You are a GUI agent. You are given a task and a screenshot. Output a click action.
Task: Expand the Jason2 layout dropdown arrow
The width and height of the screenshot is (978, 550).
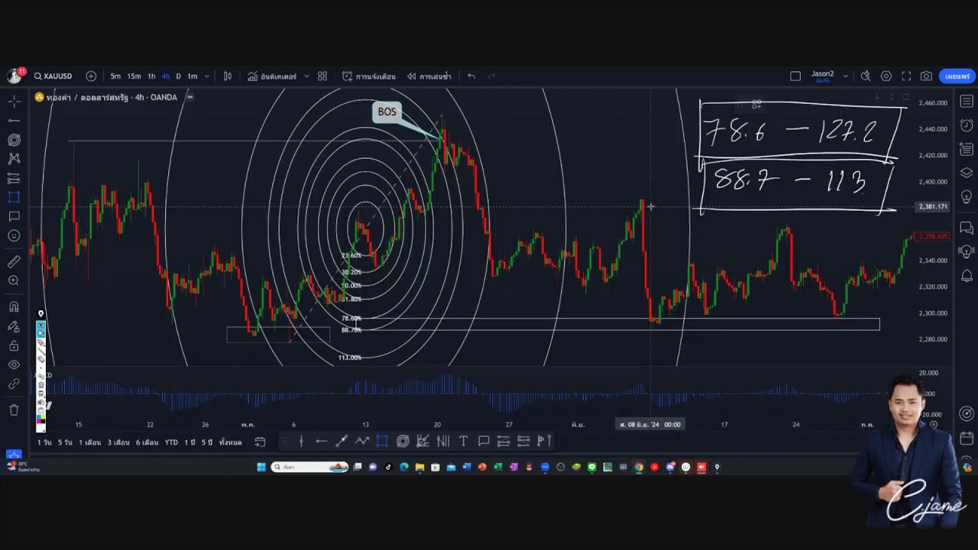click(x=845, y=76)
